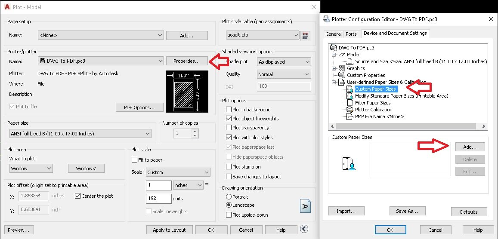Expand the Graphics tree node
This screenshot has height=239, width=498.
tap(334, 68)
